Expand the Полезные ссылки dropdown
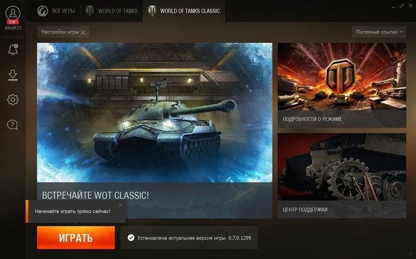 (379, 32)
